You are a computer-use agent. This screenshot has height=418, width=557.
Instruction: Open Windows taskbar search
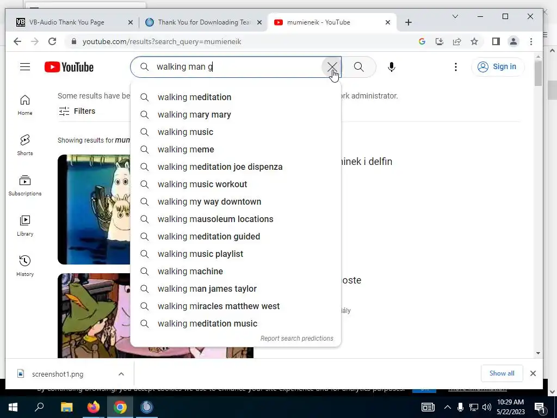point(39,407)
